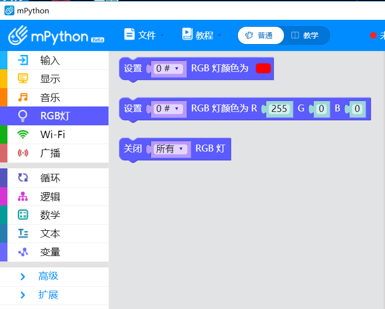The image size is (385, 309).
Task: Click the 逻辑 logic tree icon
Action: 23,197
